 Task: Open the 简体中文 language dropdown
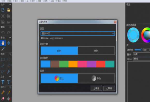[x=78, y=33]
